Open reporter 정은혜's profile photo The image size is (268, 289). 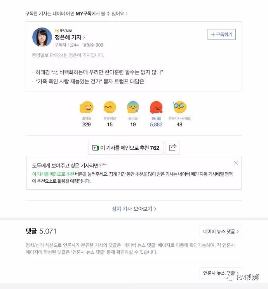[x=42, y=37]
